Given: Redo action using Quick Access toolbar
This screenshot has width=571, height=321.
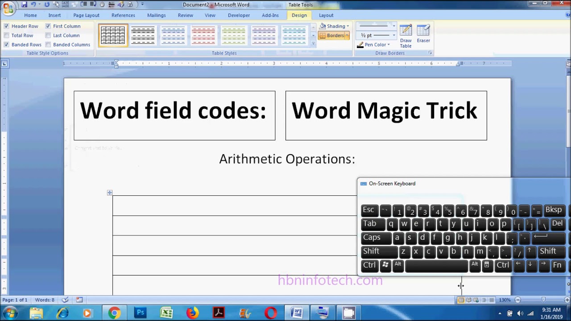Looking at the screenshot, I should point(47,4).
